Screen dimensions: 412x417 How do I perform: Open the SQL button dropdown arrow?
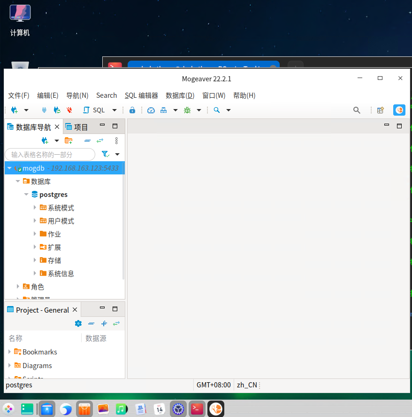tap(114, 110)
